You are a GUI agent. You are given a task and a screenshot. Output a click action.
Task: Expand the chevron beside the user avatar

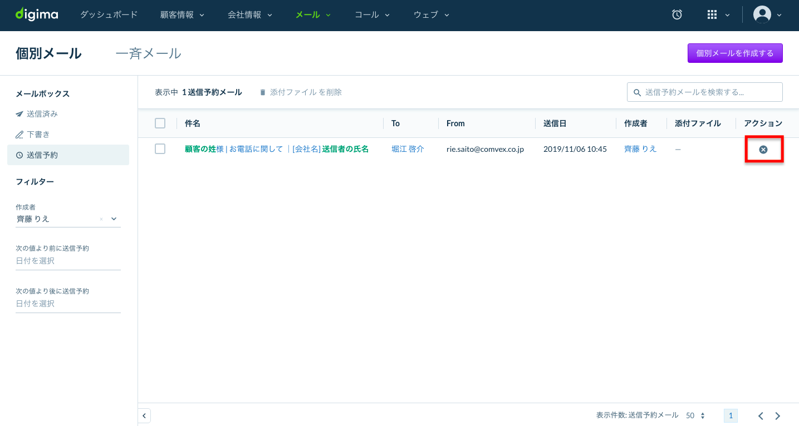pos(779,16)
